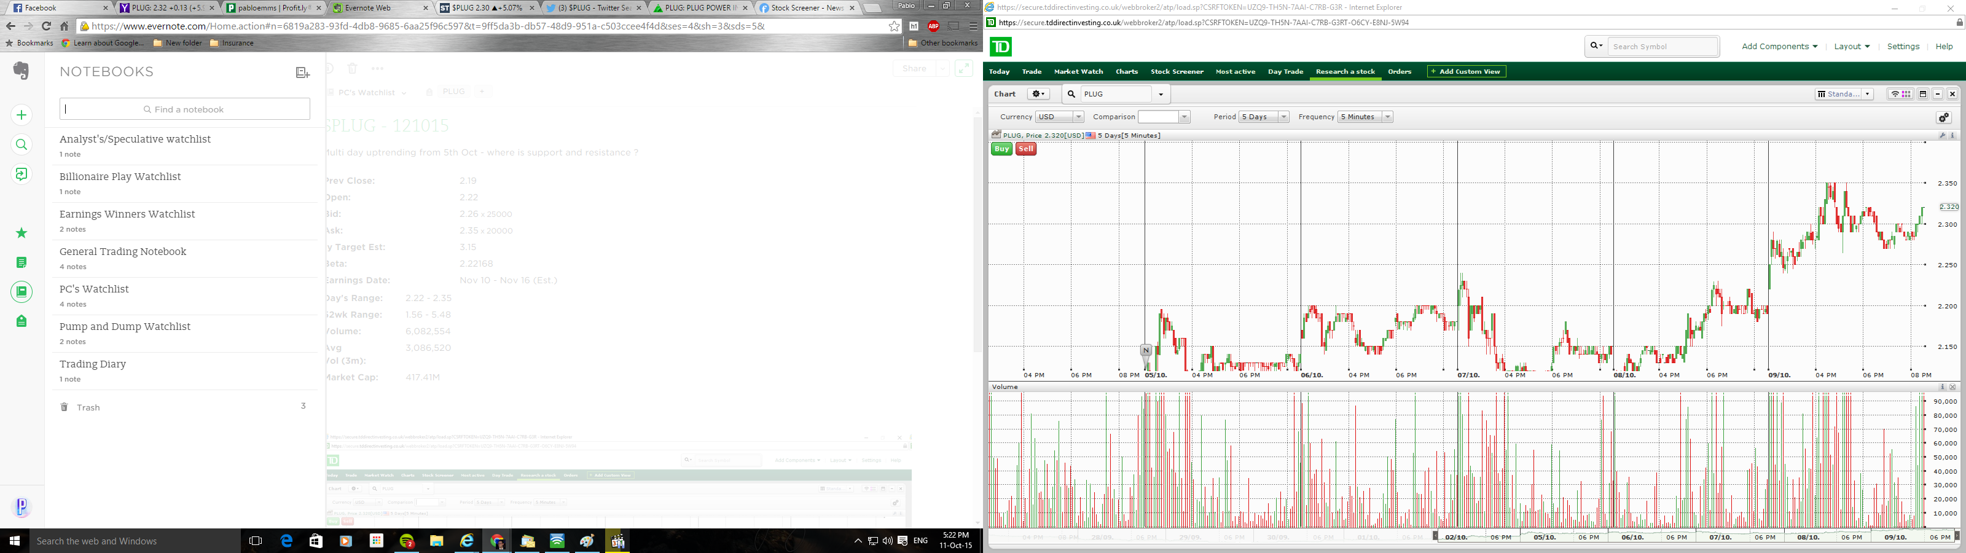1966x553 pixels.
Task: Expand the Layout menu
Action: 1852,47
